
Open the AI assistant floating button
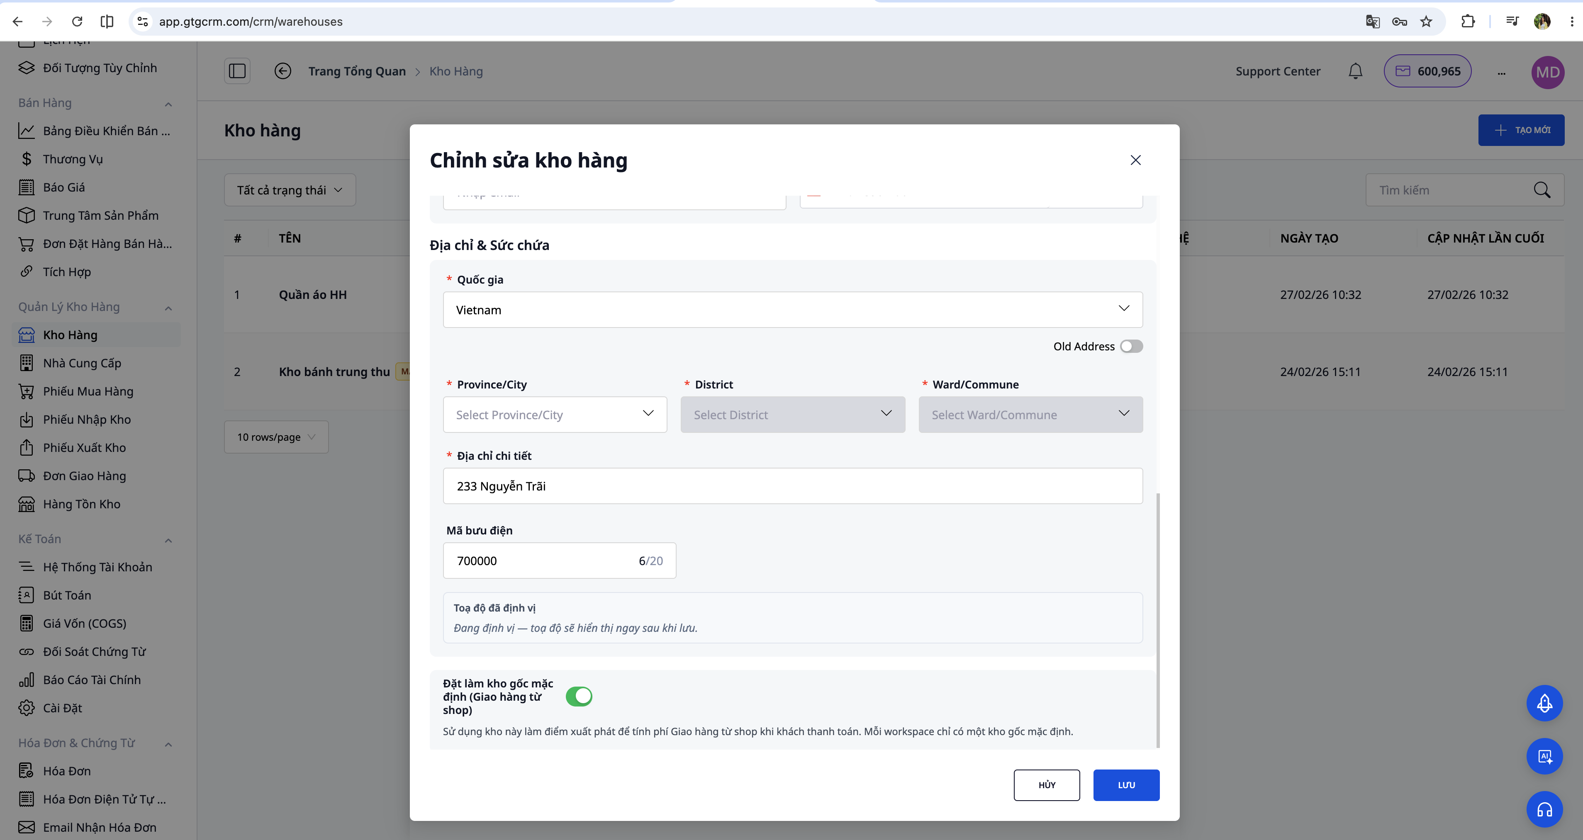(x=1544, y=756)
